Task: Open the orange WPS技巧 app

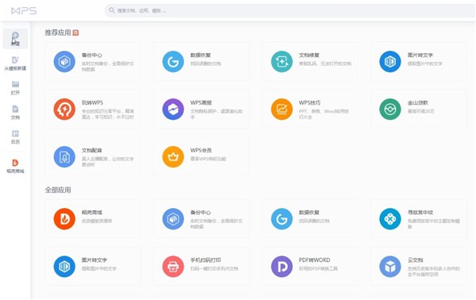Action: 310,109
